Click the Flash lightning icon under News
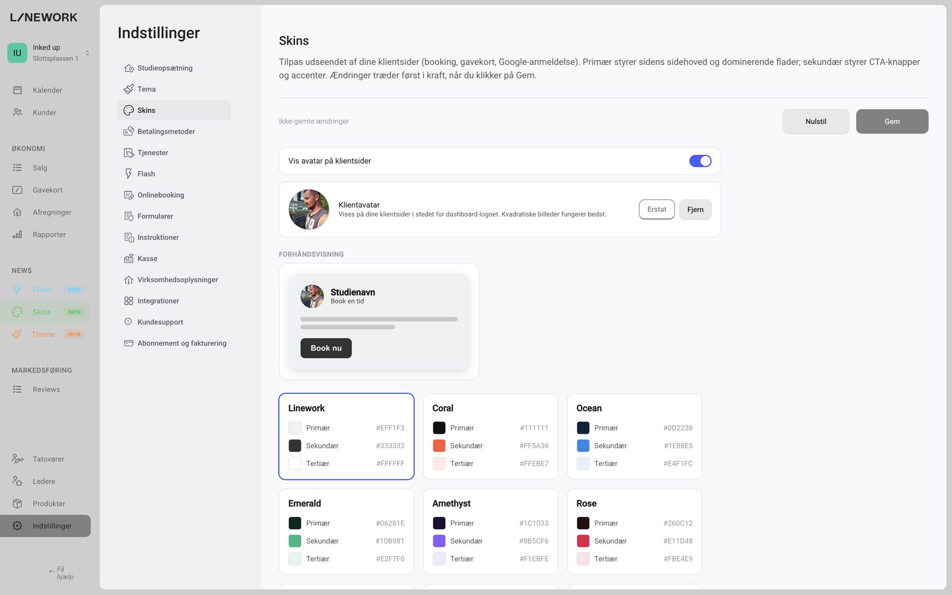This screenshot has width=952, height=595. 17,290
